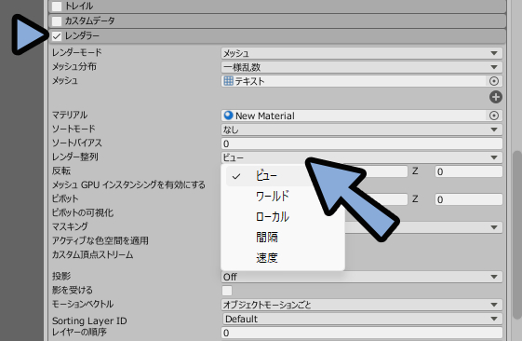Click the レンダー整列 property label
The image size is (522, 341).
[x=75, y=157]
